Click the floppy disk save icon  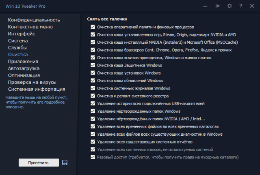65,162
